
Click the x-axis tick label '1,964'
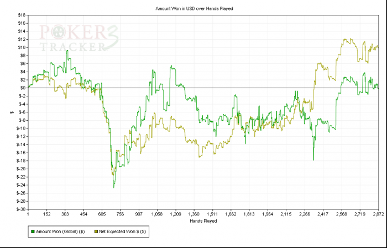268,214
